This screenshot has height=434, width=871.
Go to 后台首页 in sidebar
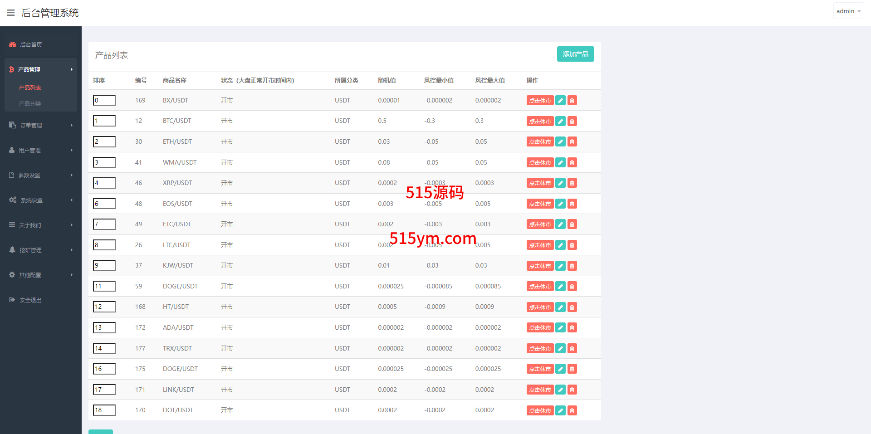(x=31, y=44)
